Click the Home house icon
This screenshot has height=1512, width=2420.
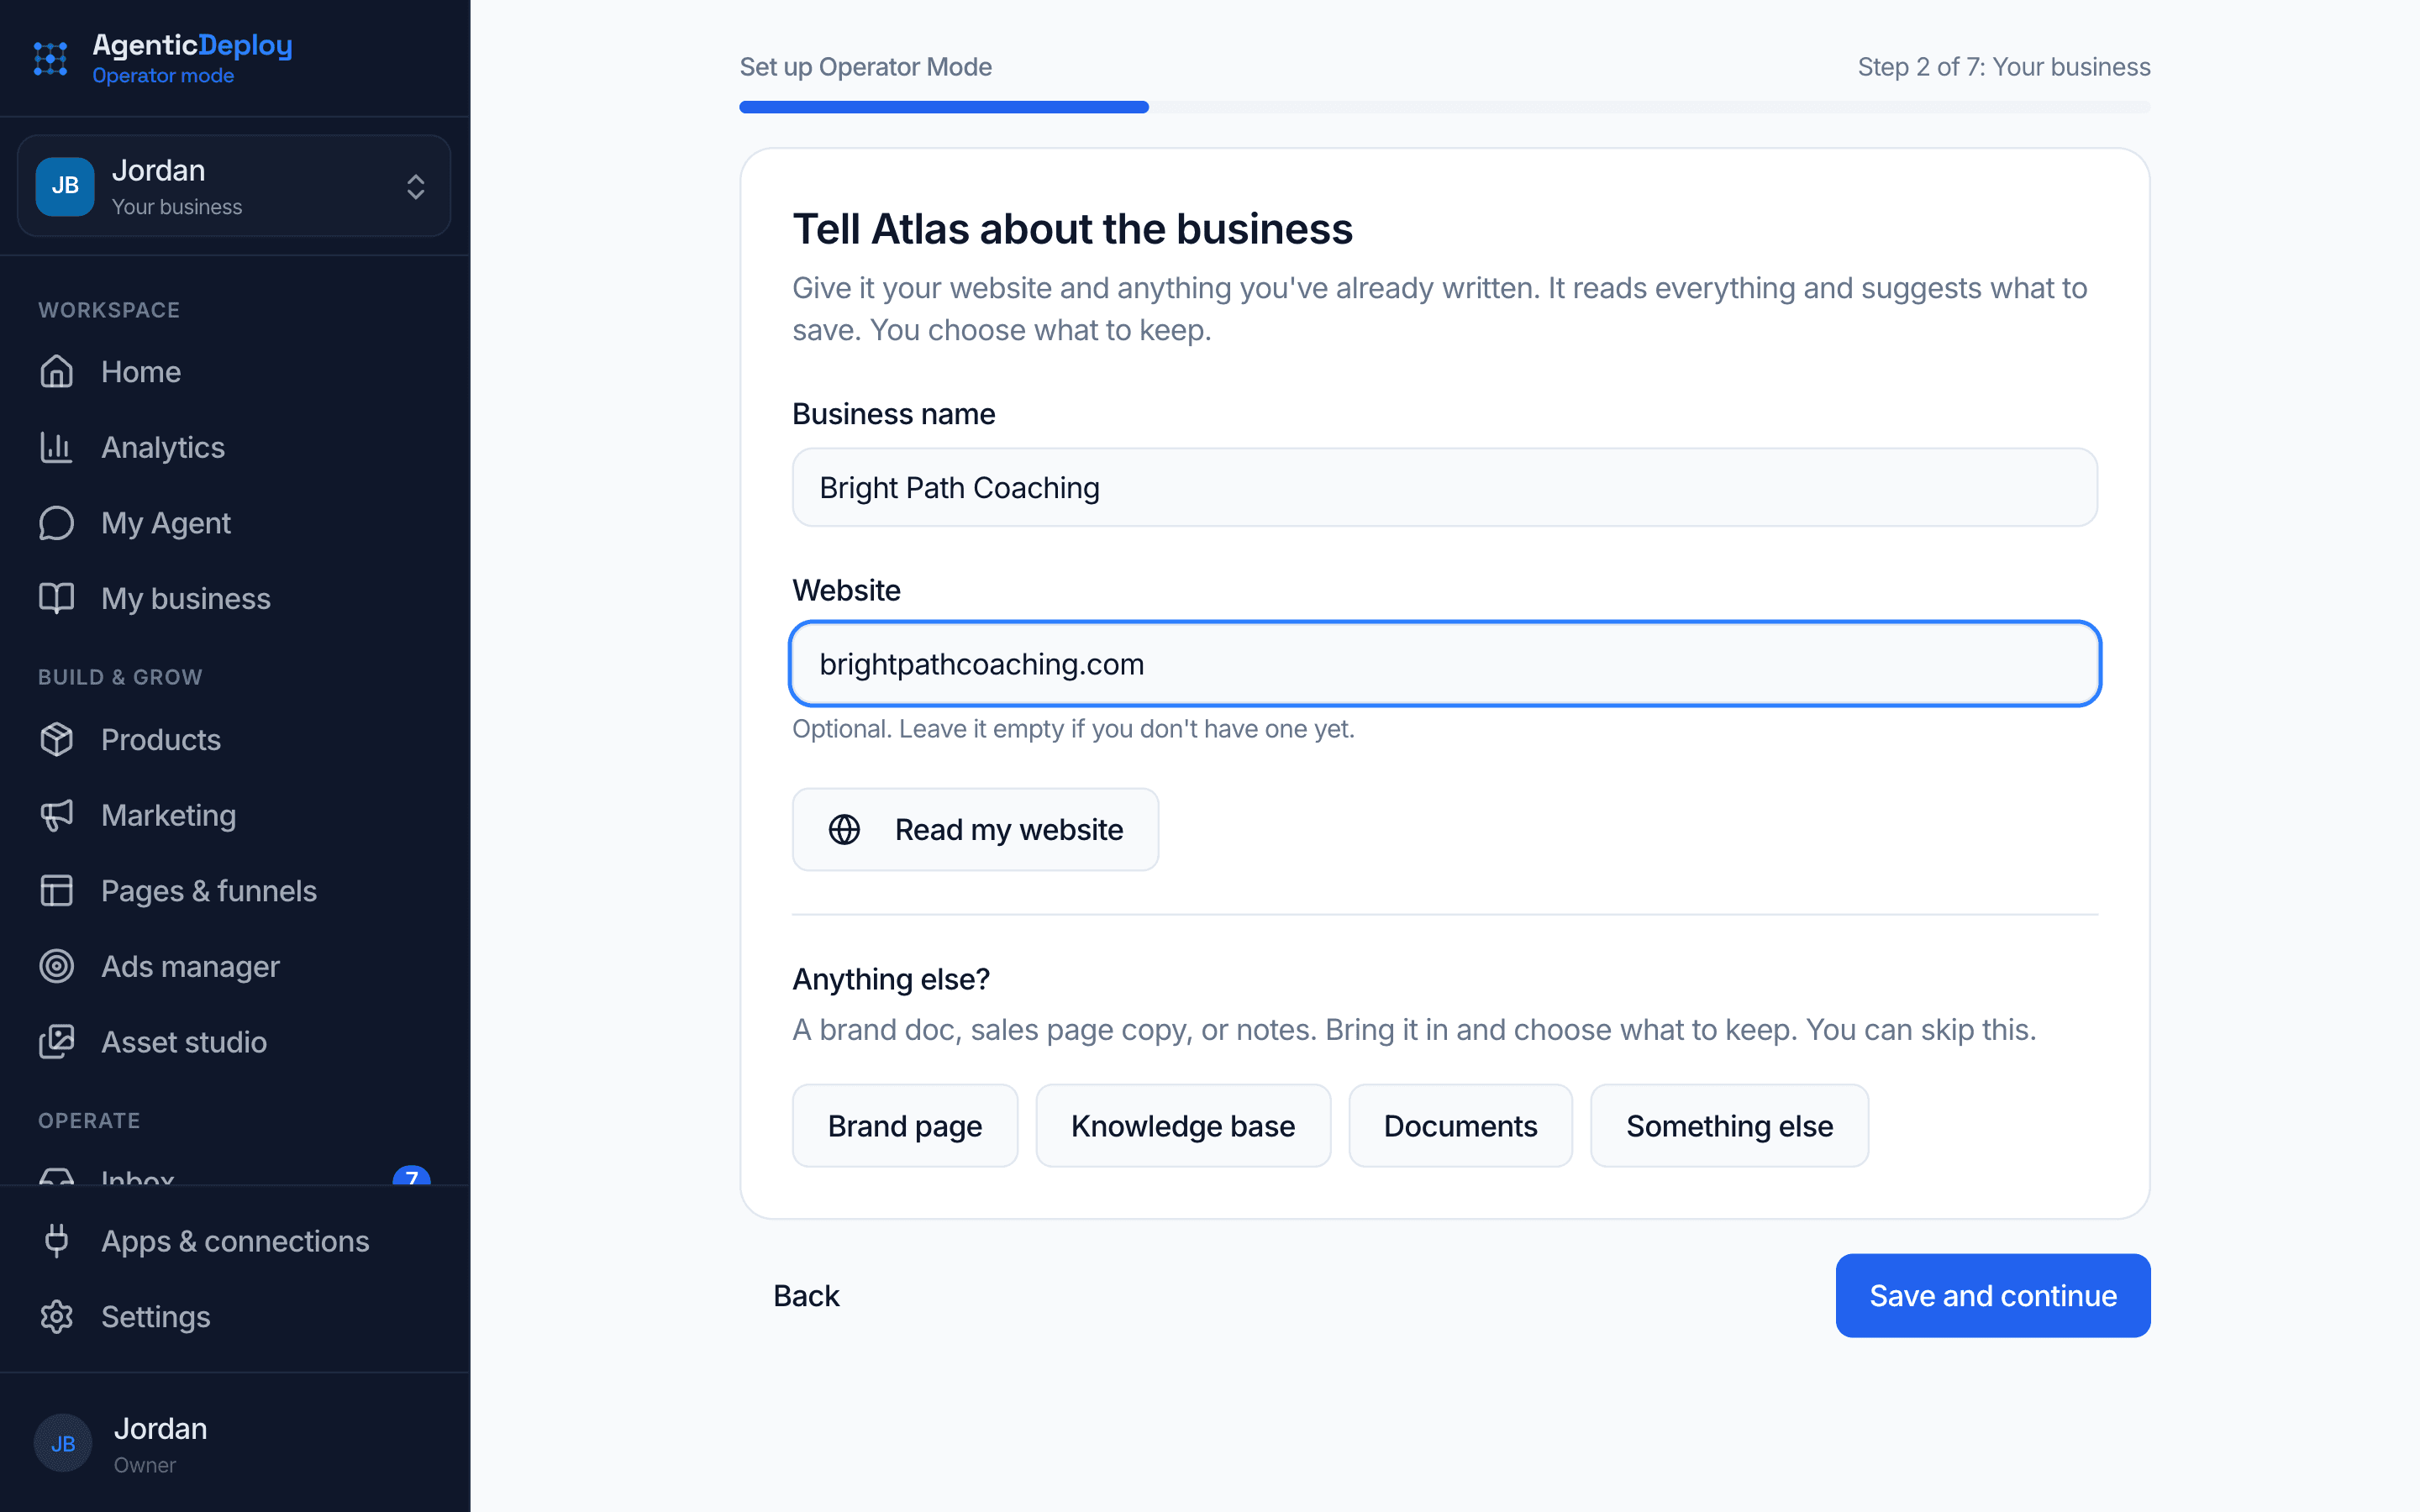pyautogui.click(x=57, y=371)
